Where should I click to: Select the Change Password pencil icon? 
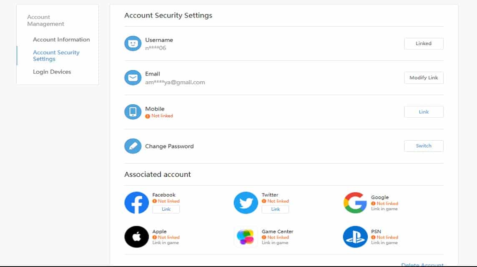click(x=132, y=146)
